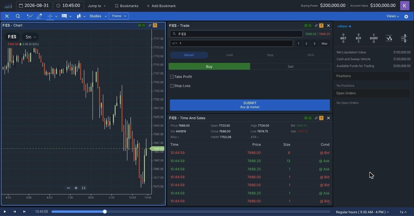Select the pencil drawing tool

click(39, 16)
